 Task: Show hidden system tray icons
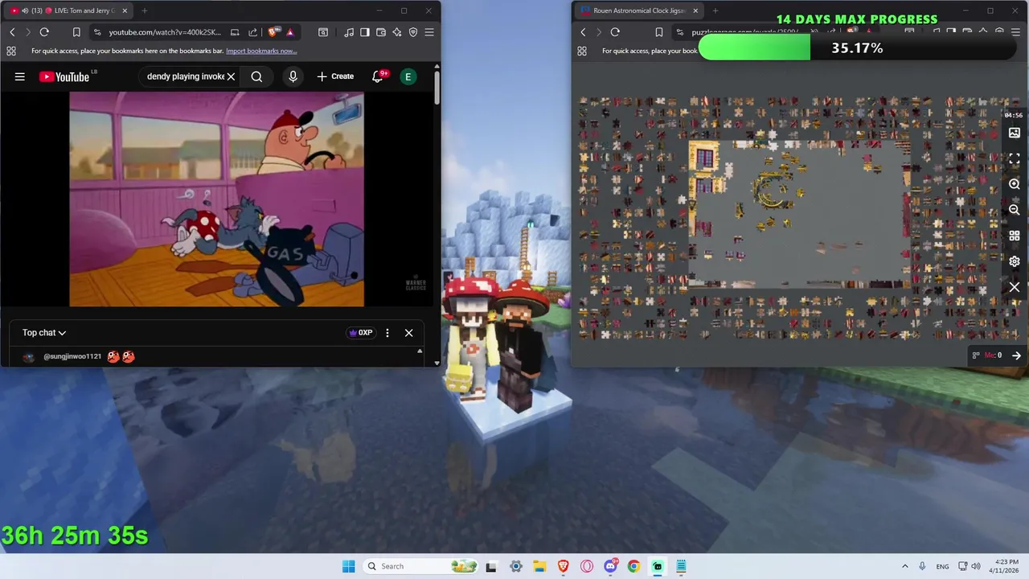[904, 566]
